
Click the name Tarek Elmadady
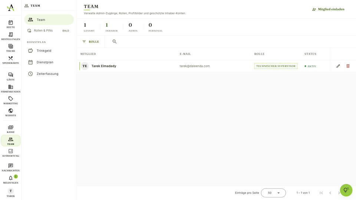[x=104, y=66]
